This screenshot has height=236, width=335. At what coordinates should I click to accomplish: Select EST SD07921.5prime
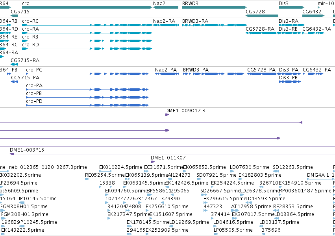[x=199, y=179]
